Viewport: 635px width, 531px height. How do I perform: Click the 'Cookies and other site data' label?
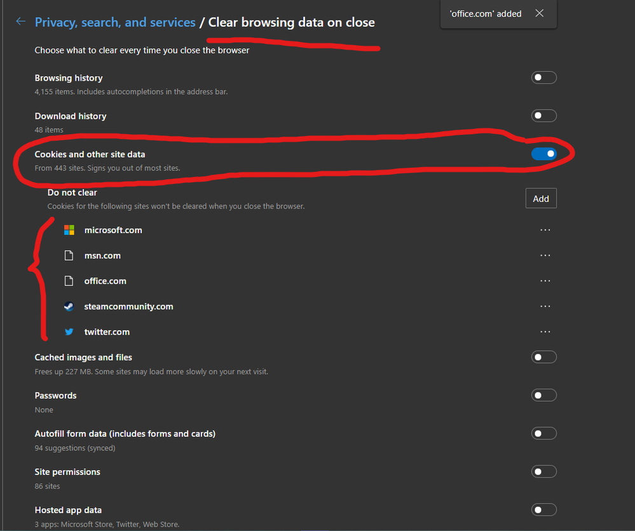90,154
